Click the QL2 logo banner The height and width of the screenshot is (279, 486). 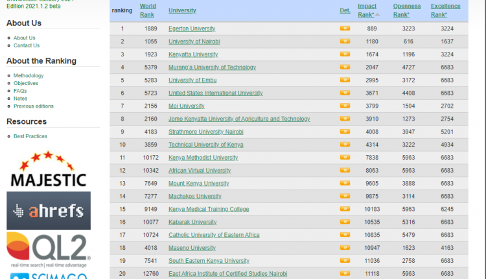(x=48, y=250)
